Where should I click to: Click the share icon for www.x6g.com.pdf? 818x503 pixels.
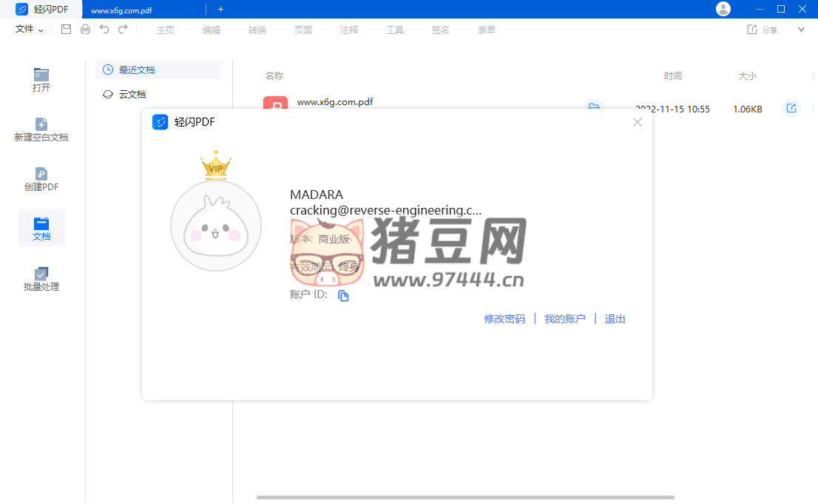(791, 109)
